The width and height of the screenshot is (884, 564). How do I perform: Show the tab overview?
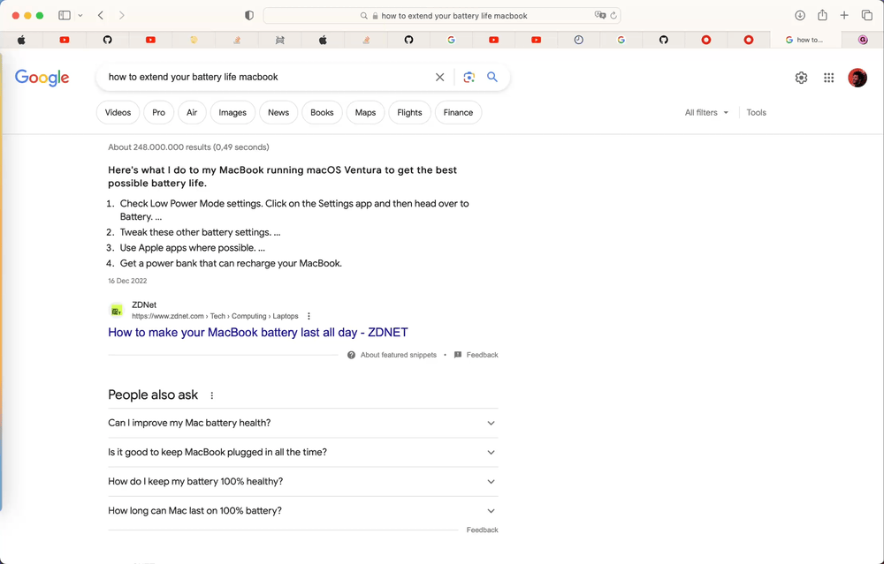pos(866,15)
